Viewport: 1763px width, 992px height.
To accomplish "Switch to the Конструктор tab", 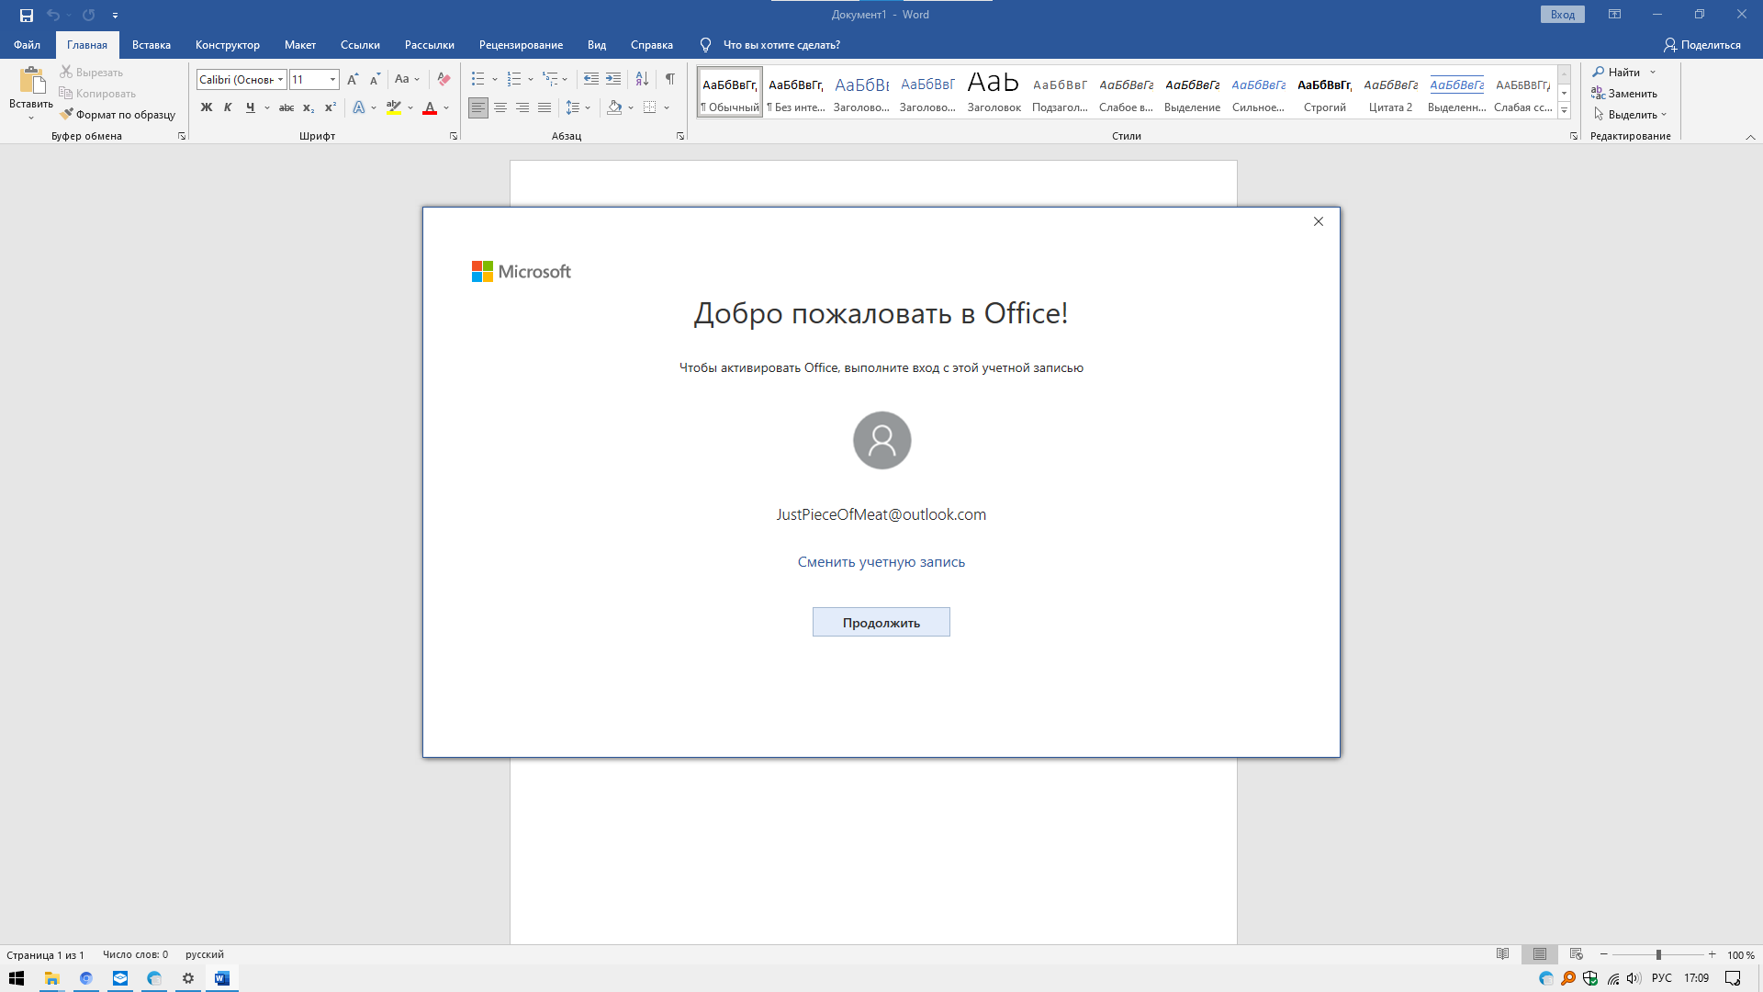I will [x=228, y=44].
